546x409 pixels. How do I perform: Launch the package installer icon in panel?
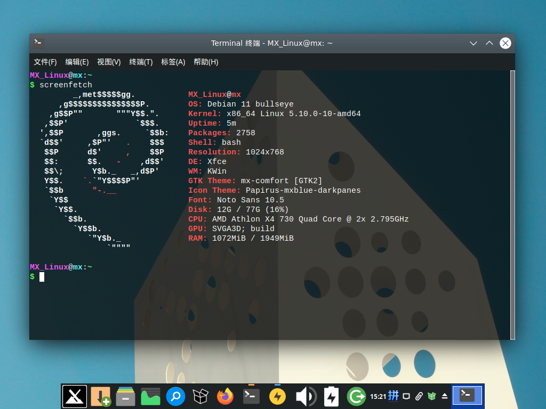100,396
